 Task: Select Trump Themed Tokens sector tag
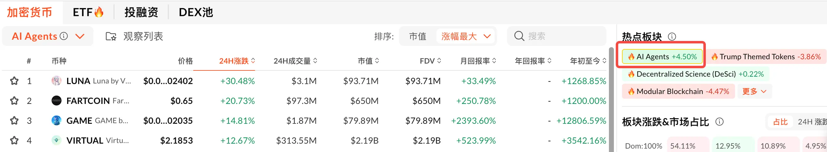tap(767, 57)
